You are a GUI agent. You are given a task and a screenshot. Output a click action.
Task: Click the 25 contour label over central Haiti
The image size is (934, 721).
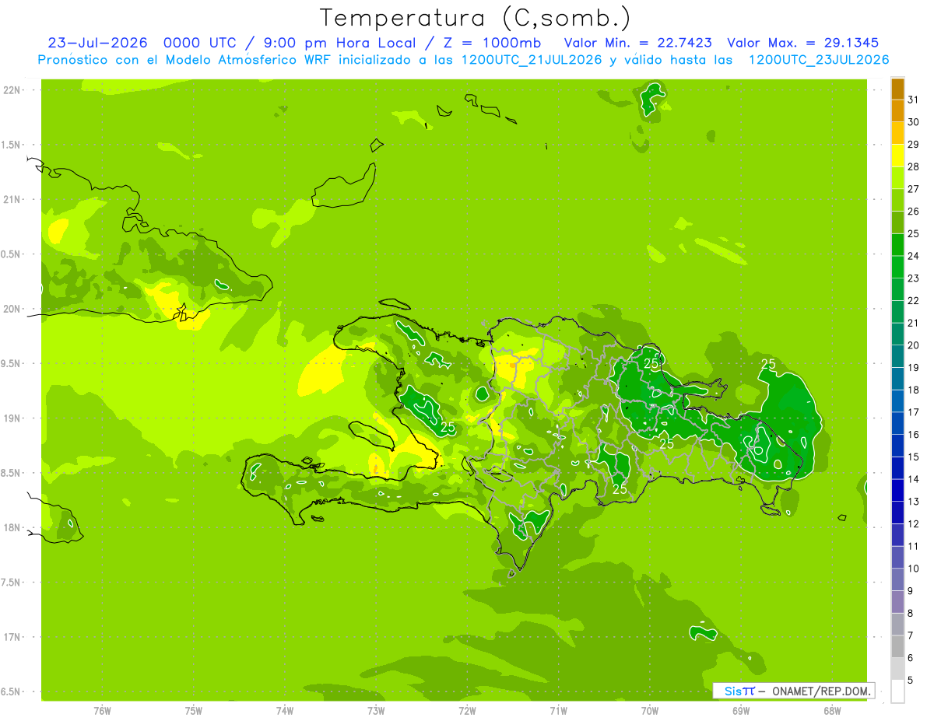click(448, 427)
